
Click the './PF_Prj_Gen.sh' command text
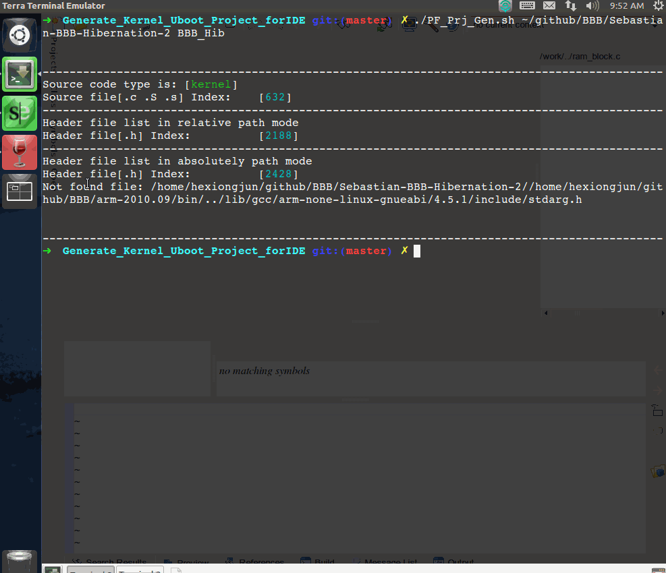[x=464, y=20]
